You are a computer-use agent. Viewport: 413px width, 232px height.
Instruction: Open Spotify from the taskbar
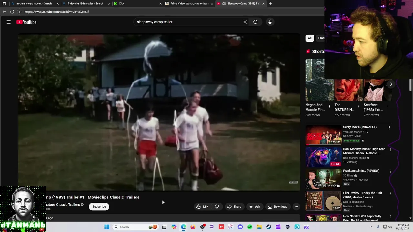250,227
